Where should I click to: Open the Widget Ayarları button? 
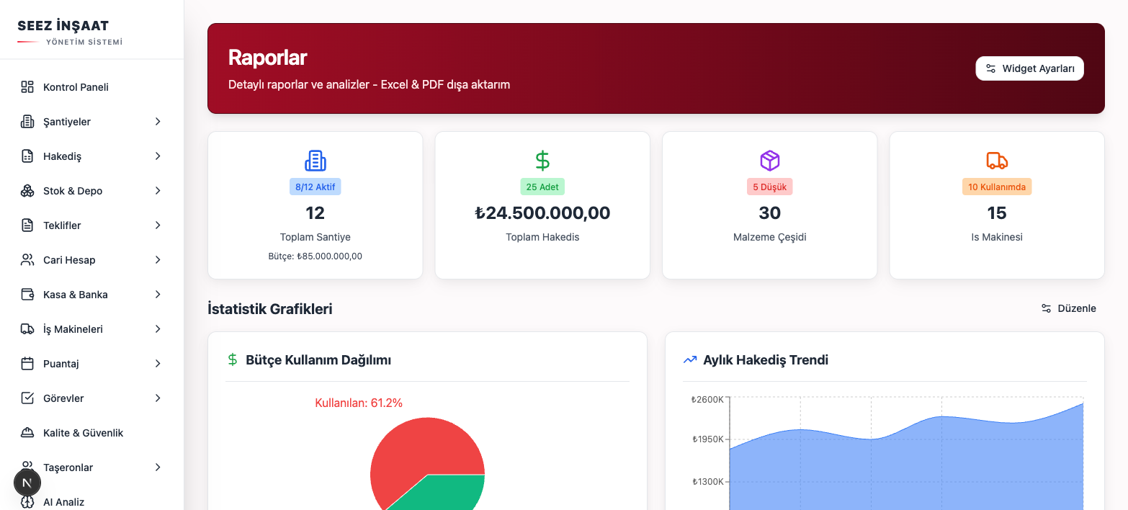1029,68
